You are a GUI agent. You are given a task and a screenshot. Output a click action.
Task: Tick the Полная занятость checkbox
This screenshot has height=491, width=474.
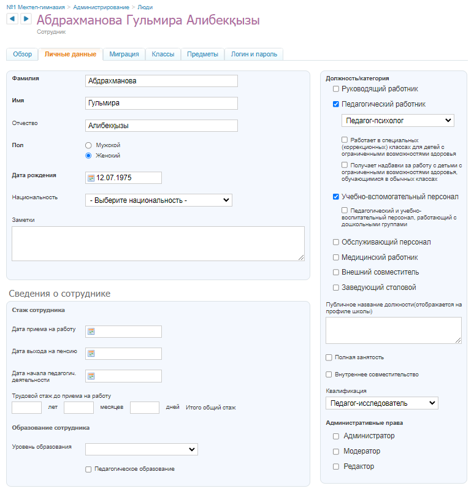click(329, 357)
